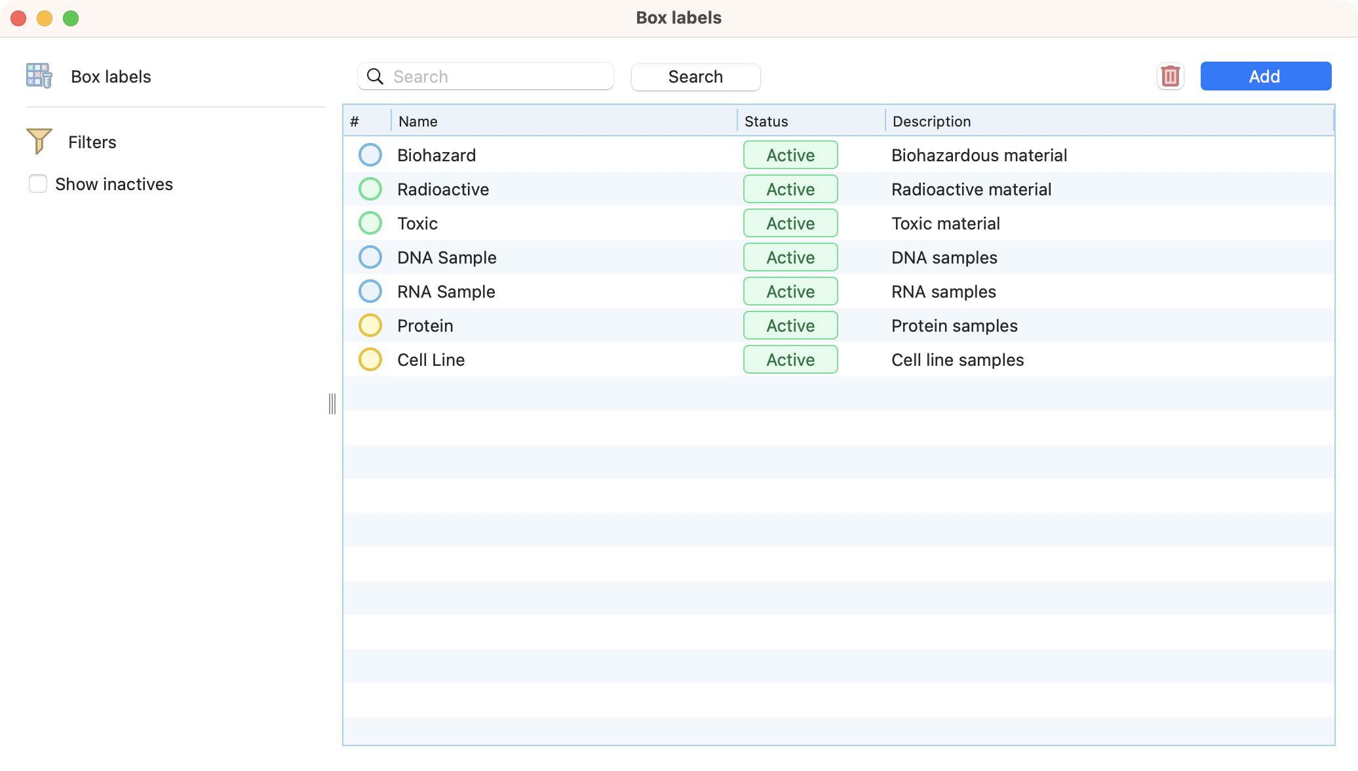Click the blue circle beside DNA Sample
The height and width of the screenshot is (771, 1358).
(370, 258)
